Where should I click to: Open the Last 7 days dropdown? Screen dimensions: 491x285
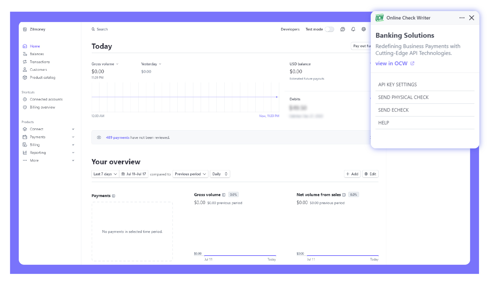(x=105, y=174)
